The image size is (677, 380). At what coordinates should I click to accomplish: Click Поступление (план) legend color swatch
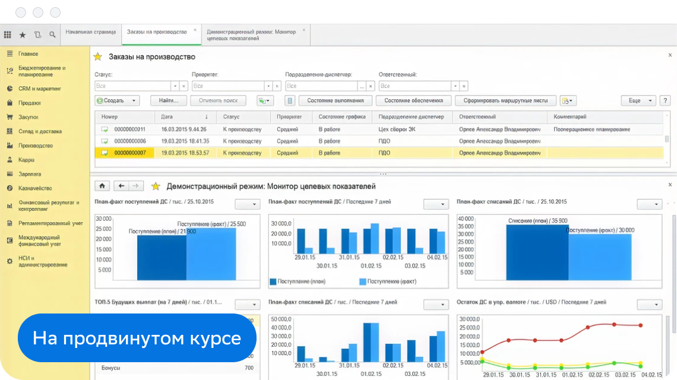273,281
